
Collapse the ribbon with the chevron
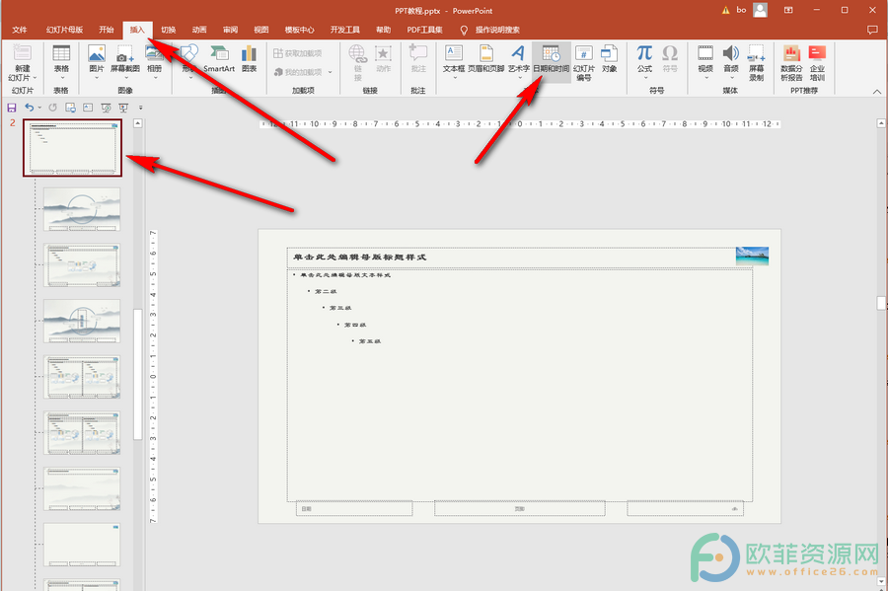click(877, 91)
